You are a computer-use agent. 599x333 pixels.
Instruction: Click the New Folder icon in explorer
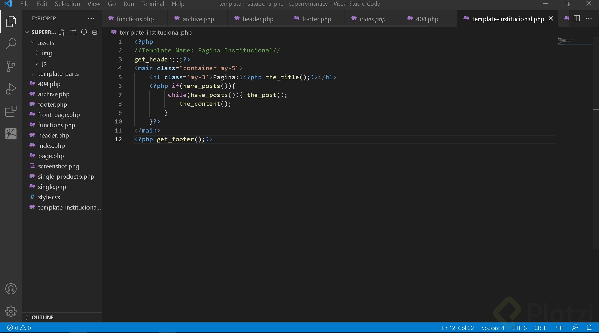click(x=73, y=32)
